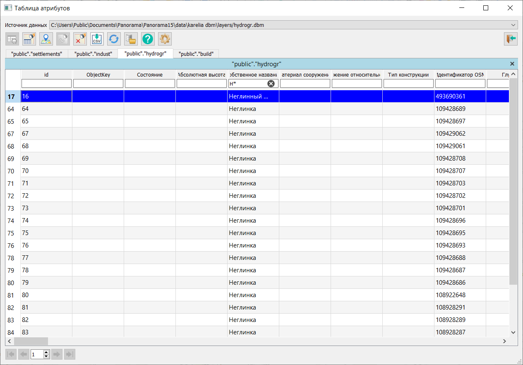
Task: Clear the Н* filter with X button
Action: [x=271, y=84]
